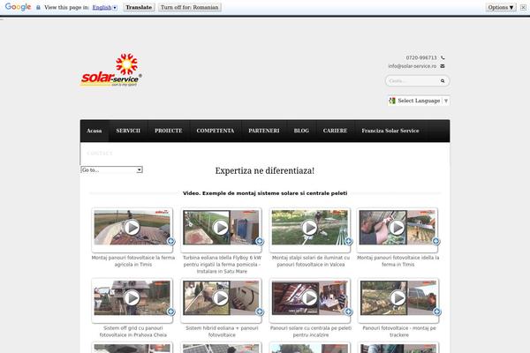Play video Montaj panouri fotovoltaice la ferma agricola

pyautogui.click(x=132, y=228)
